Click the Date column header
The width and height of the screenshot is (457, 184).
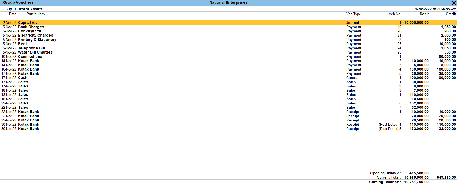(x=12, y=14)
